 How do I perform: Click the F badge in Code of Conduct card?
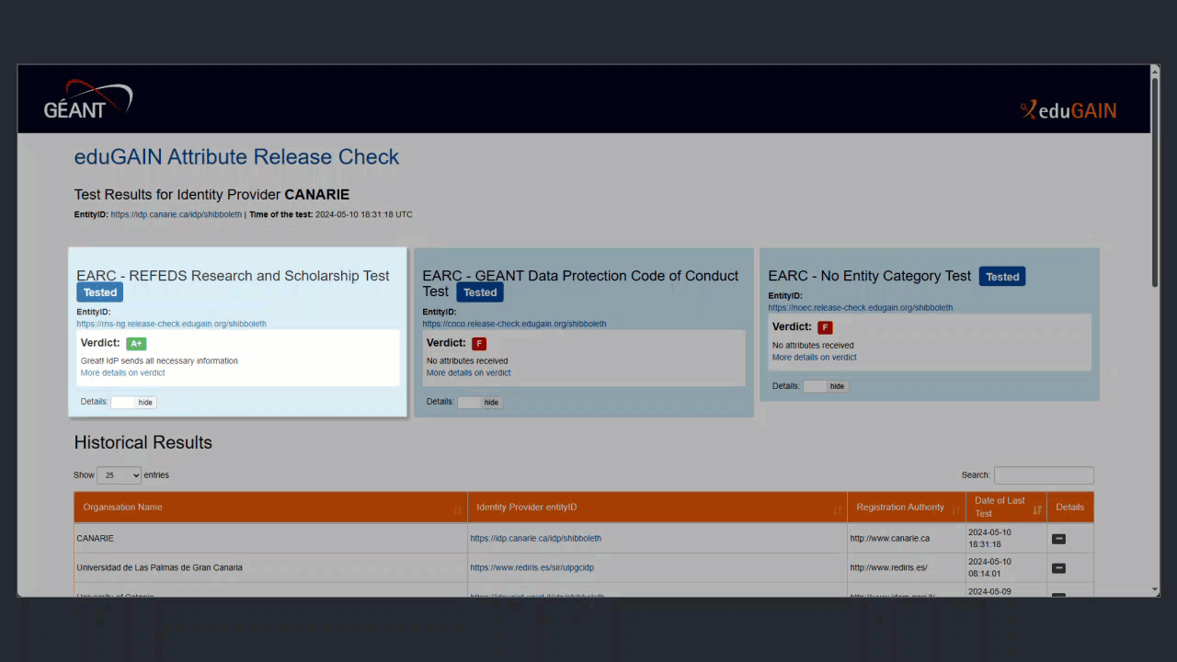[478, 344]
